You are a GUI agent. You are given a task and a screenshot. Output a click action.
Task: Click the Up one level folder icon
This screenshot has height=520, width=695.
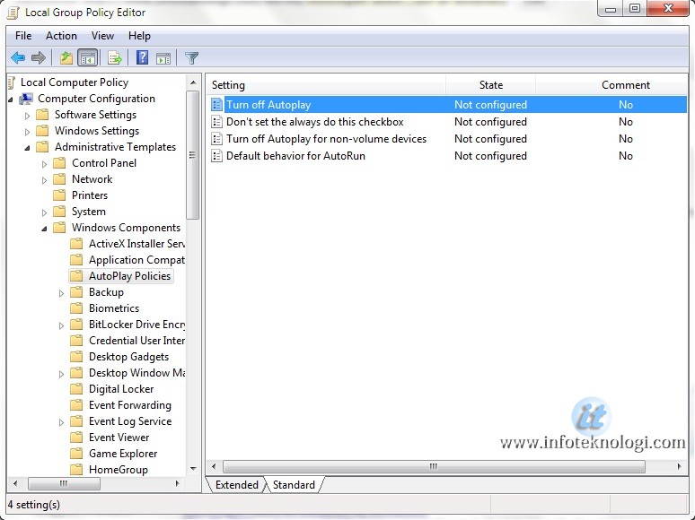point(66,58)
